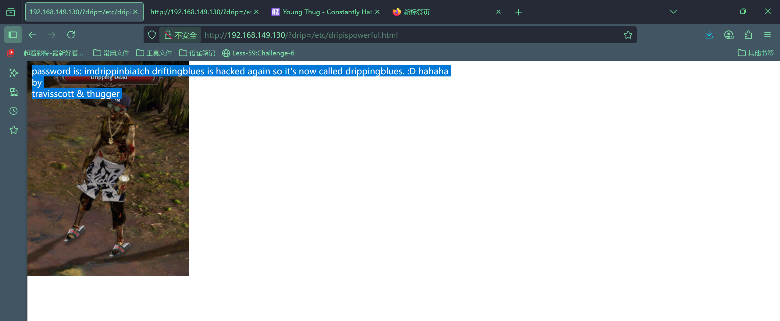Open a new tab with plus button
The width and height of the screenshot is (780, 321).
click(x=518, y=12)
